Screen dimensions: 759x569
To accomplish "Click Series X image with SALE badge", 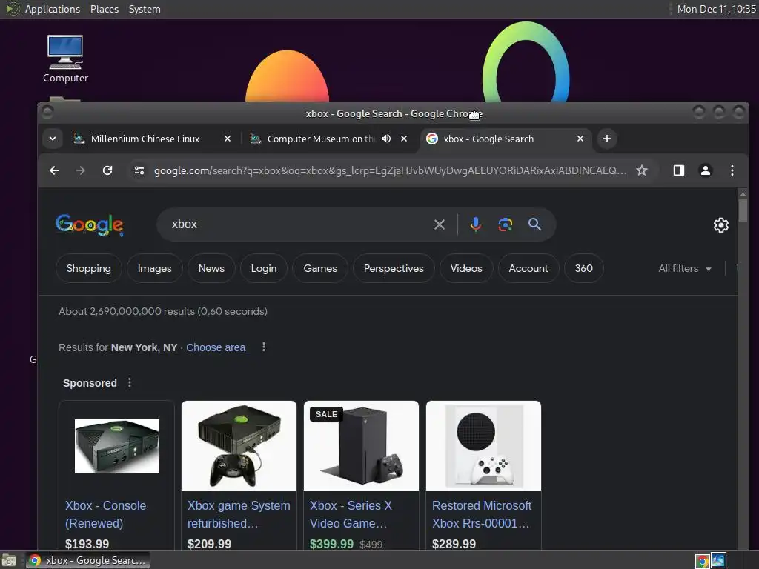I will [x=361, y=445].
